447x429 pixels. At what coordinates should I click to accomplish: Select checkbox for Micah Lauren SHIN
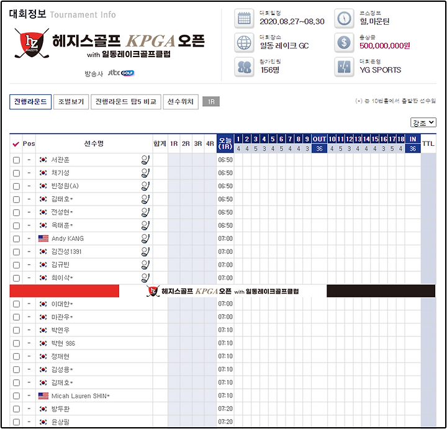17,396
